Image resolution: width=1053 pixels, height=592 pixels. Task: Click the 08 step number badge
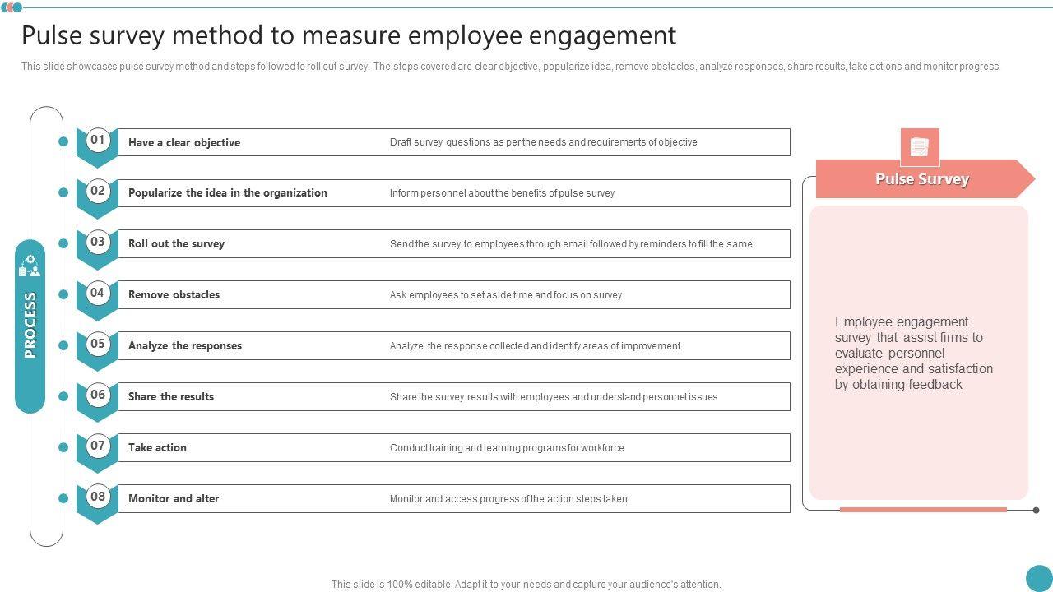[x=98, y=497]
